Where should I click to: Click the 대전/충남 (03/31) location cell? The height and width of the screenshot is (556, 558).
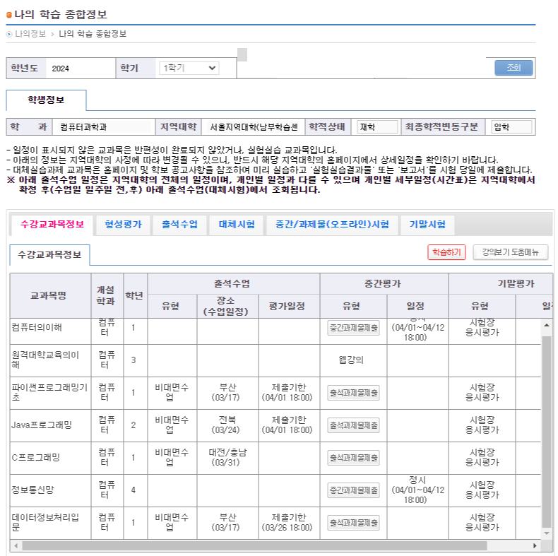click(227, 457)
